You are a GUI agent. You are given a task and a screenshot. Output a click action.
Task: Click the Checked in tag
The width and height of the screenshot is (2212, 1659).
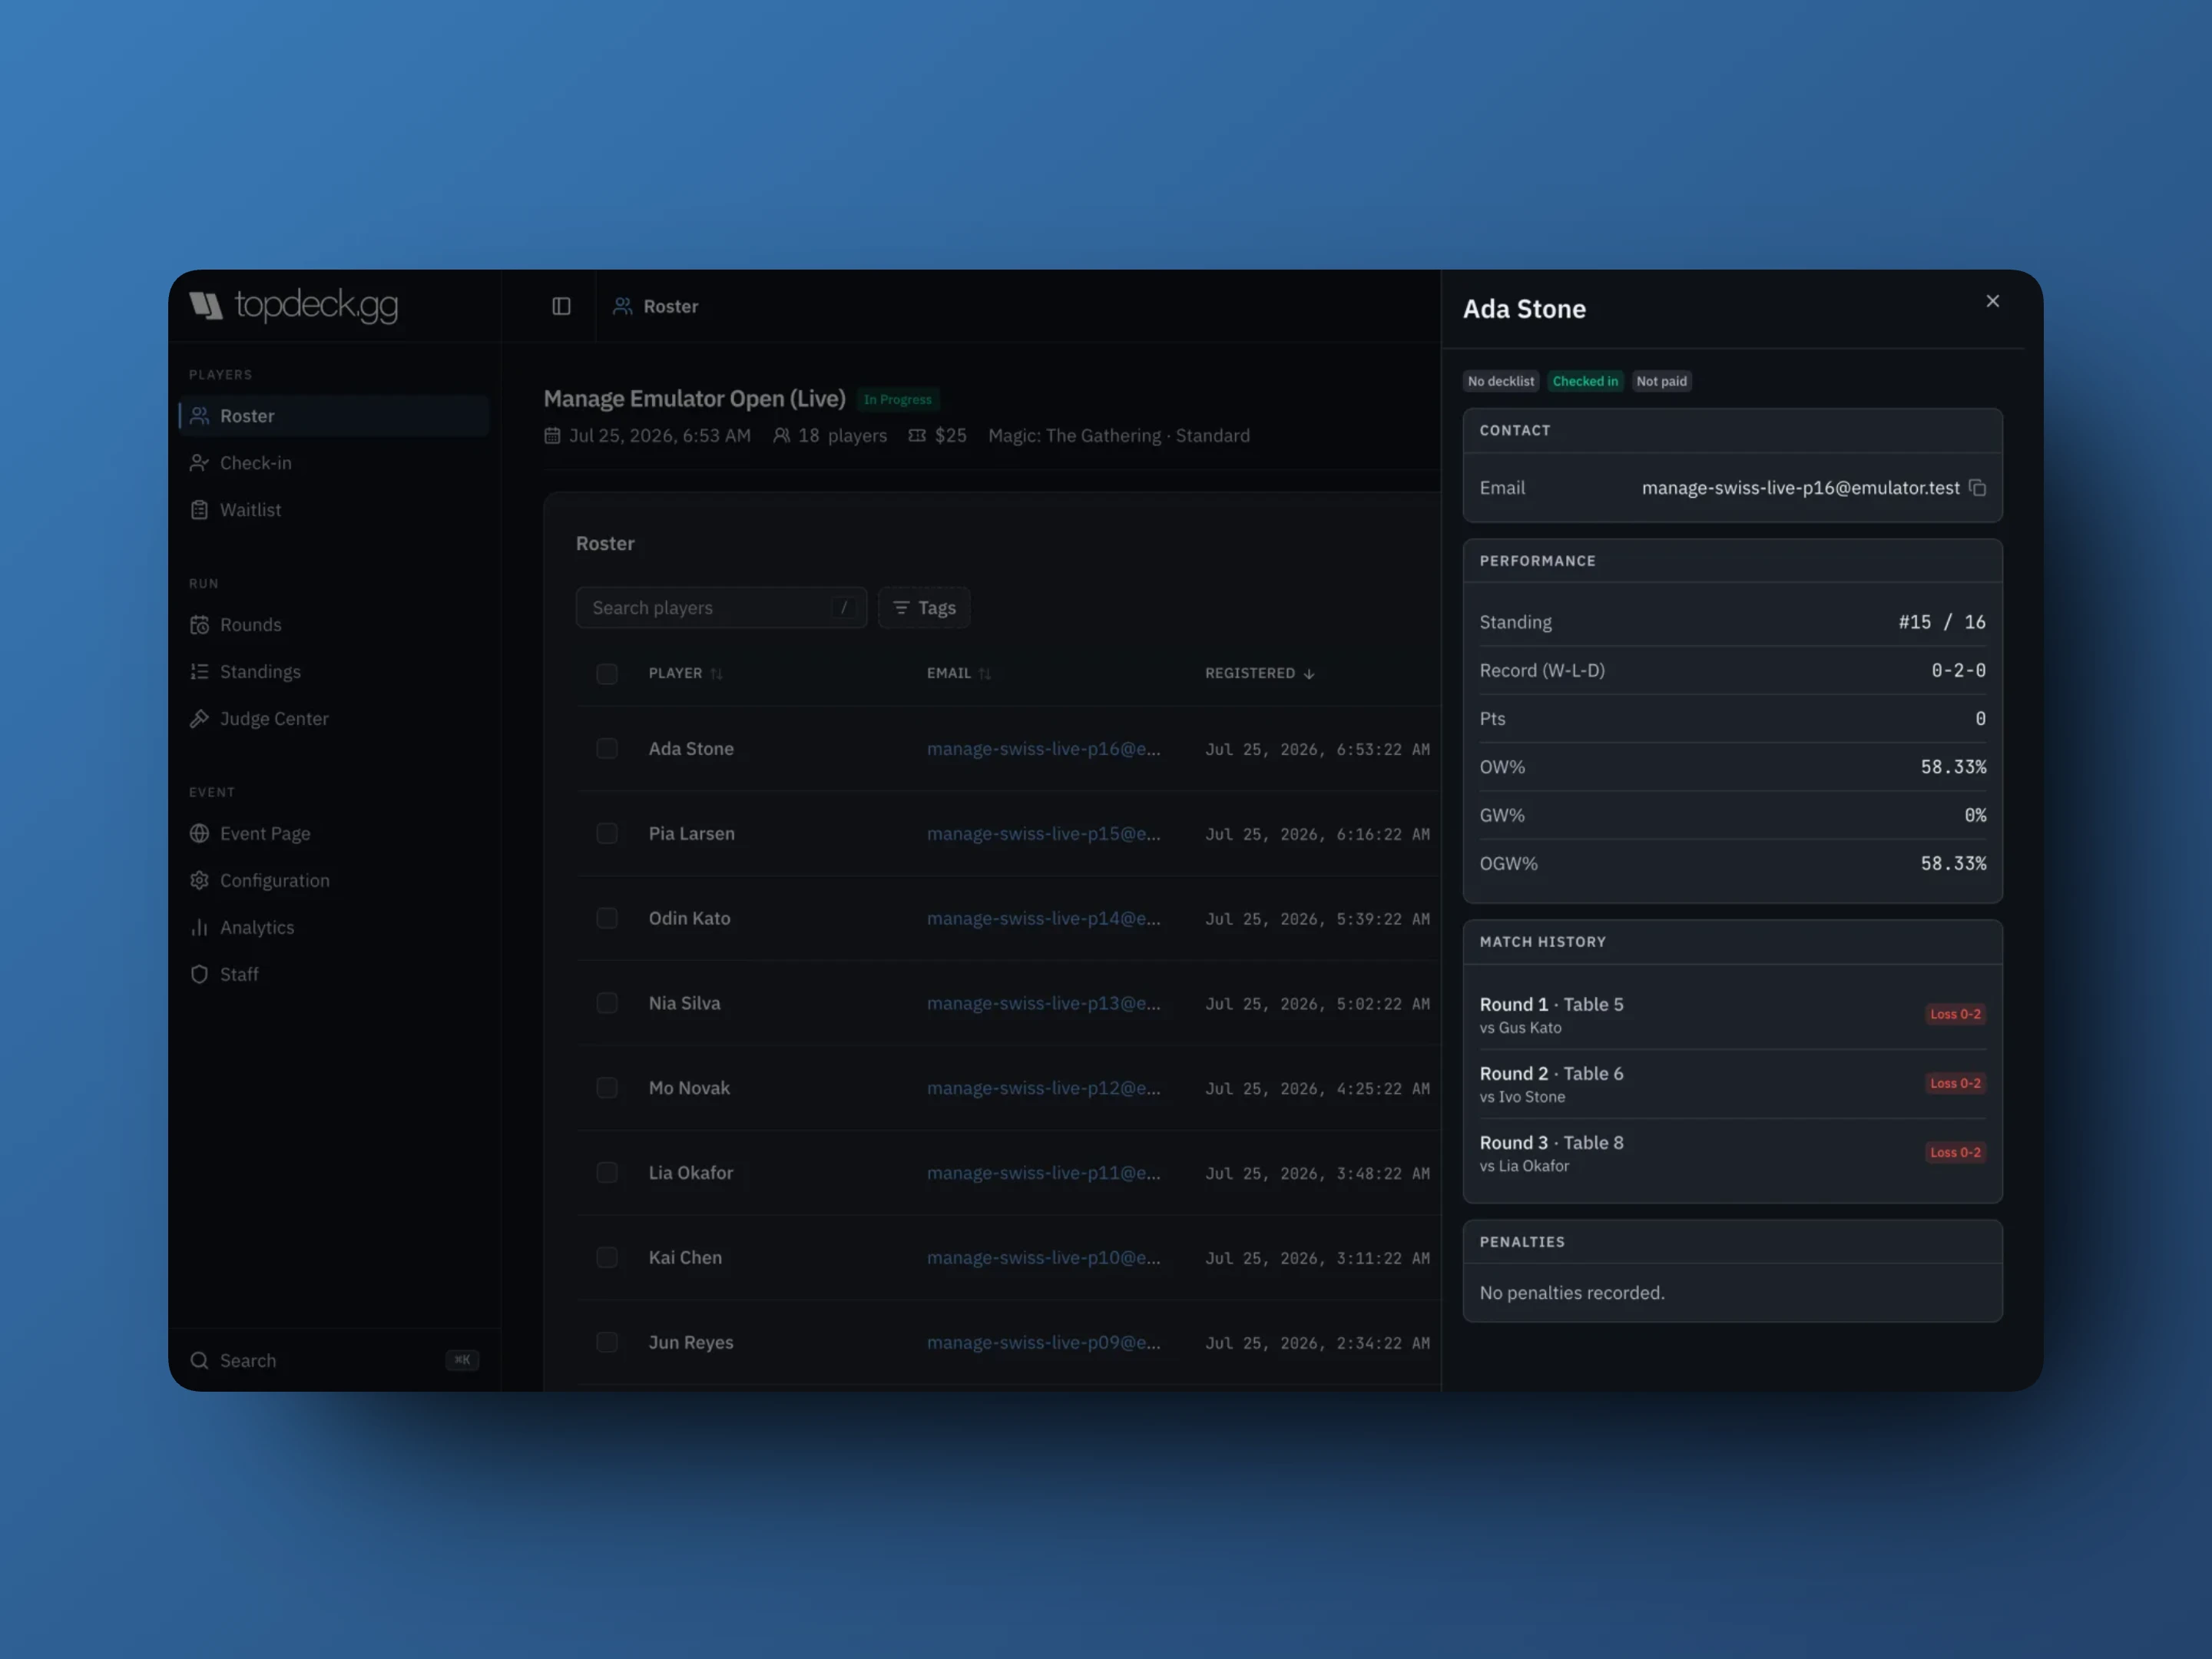click(x=1585, y=382)
